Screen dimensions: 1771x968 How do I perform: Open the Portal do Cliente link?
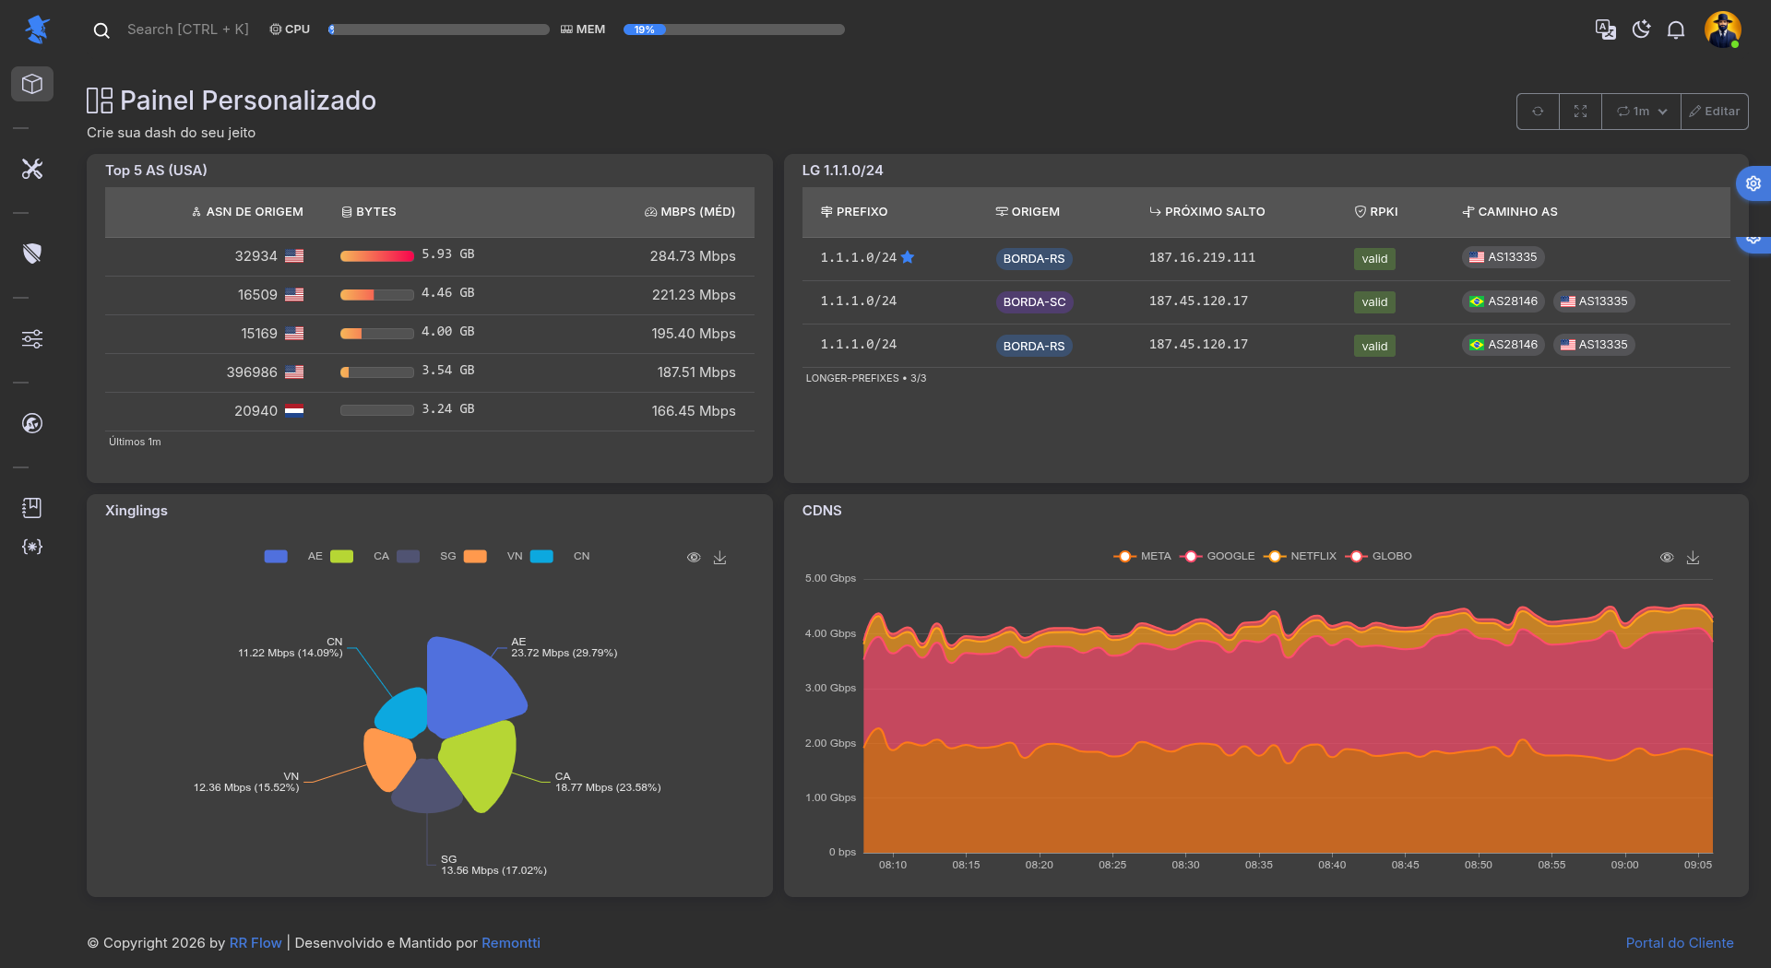coord(1679,942)
